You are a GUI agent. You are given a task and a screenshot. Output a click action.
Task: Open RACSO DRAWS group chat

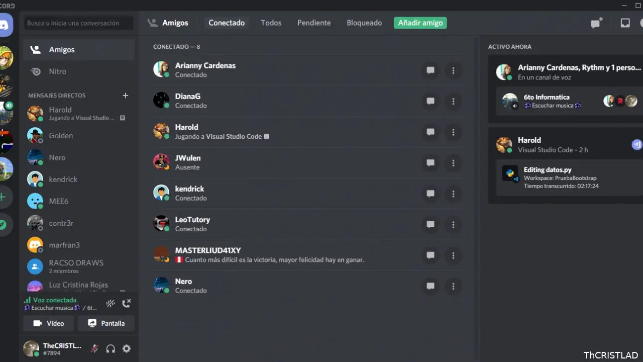(79, 266)
